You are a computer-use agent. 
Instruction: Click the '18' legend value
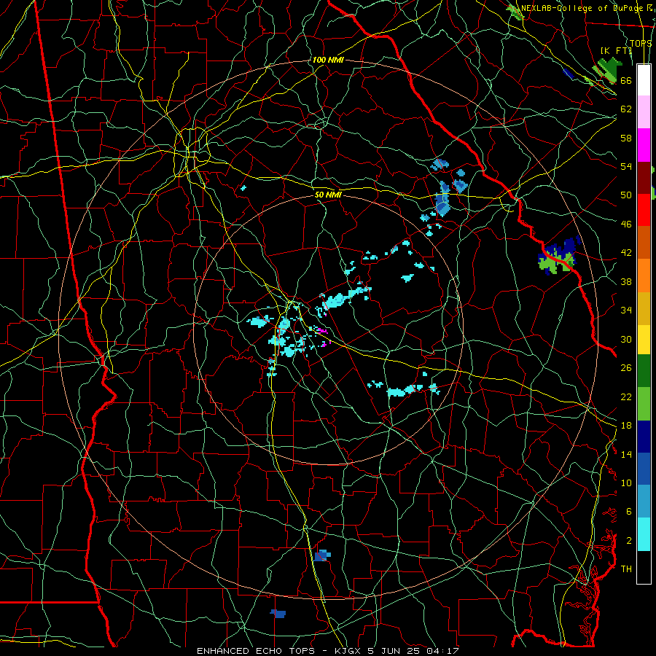[x=626, y=426]
